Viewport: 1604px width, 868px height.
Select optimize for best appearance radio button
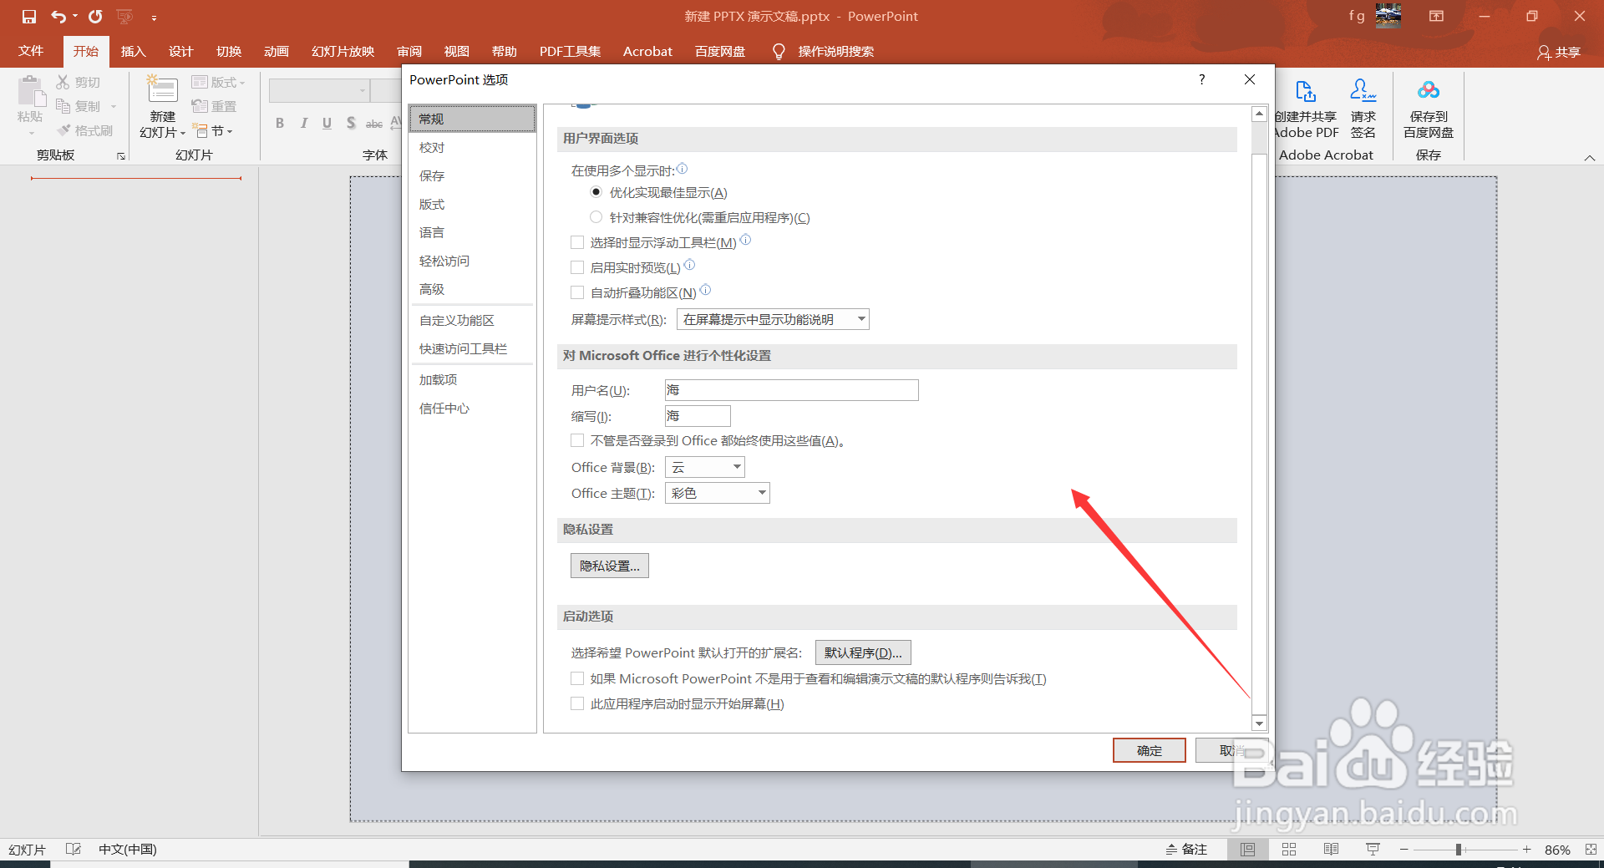pyautogui.click(x=596, y=192)
